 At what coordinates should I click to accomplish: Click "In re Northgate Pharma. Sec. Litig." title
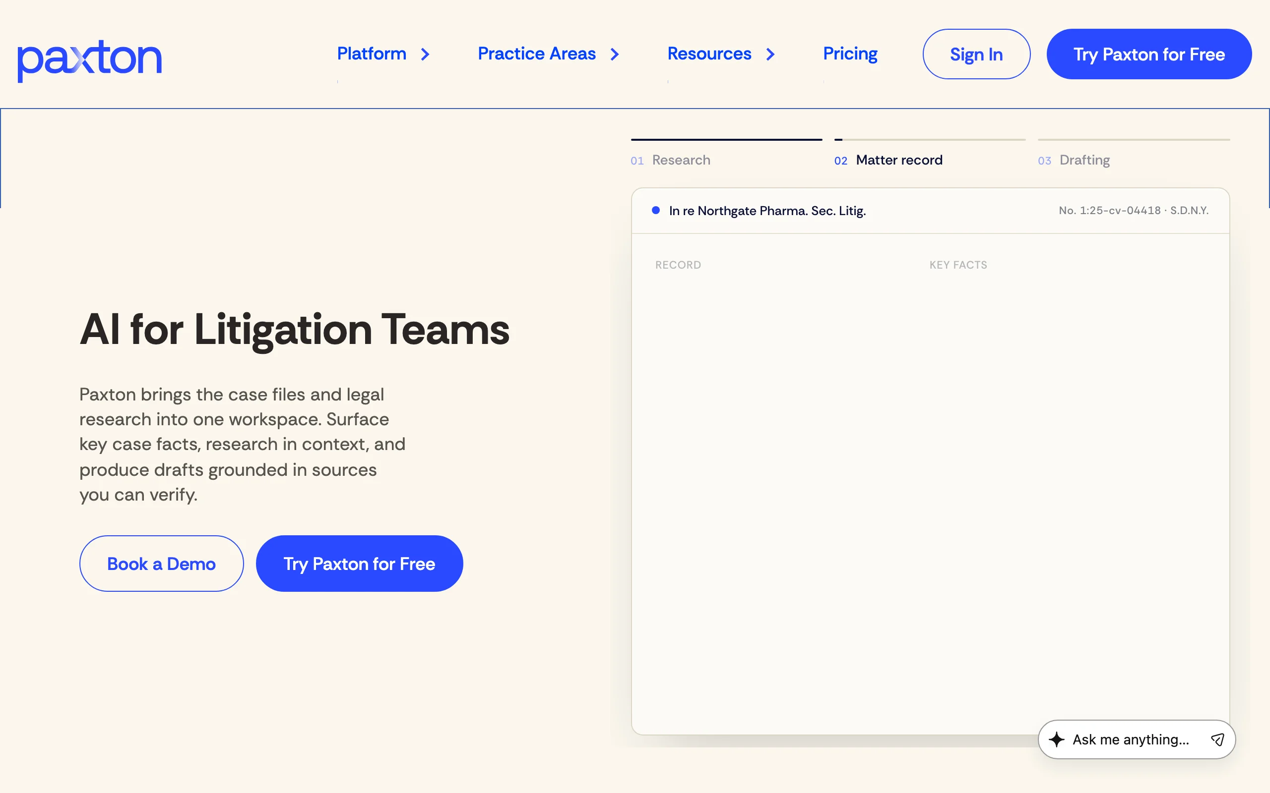(x=767, y=211)
